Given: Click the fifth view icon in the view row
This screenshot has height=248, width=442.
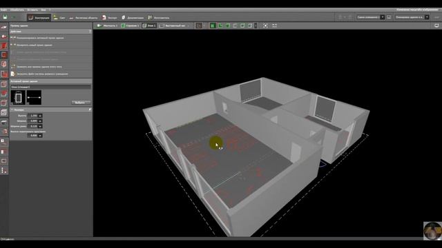Looking at the screenshot, I should coord(242,25).
